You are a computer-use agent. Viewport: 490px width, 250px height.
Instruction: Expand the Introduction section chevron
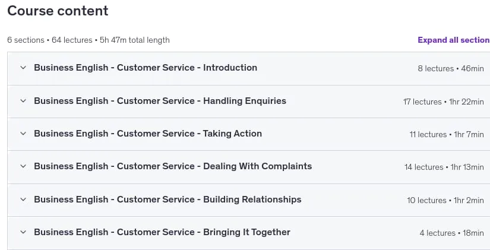click(x=23, y=68)
